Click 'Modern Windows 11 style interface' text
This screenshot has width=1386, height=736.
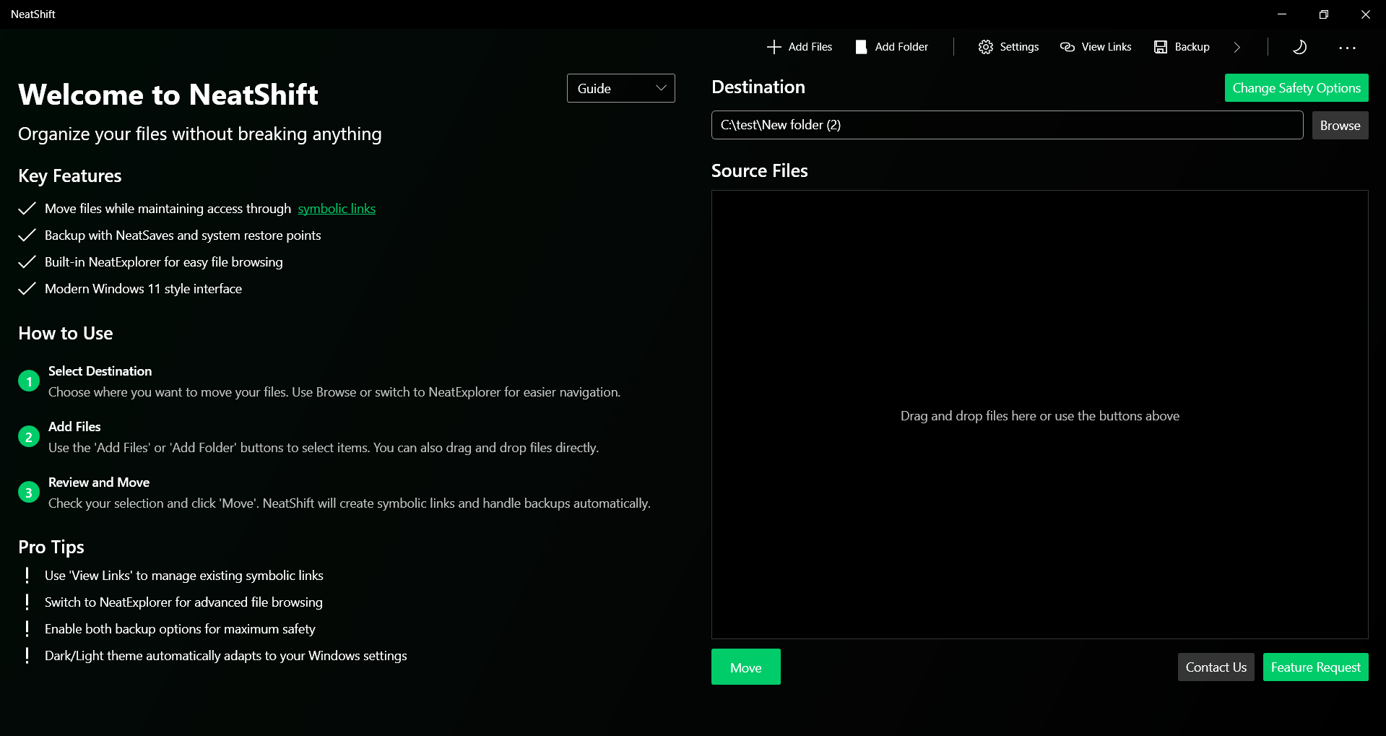143,289
